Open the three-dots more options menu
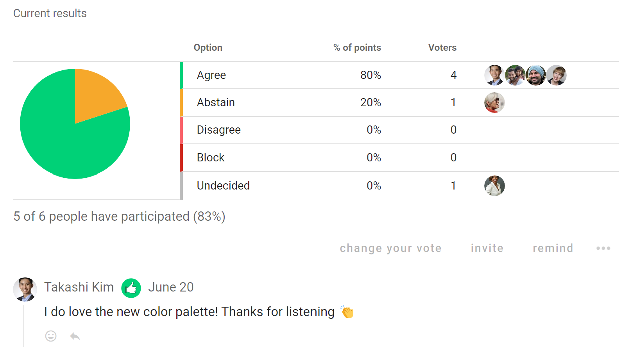Image resolution: width=623 pixels, height=347 pixels. [x=603, y=248]
